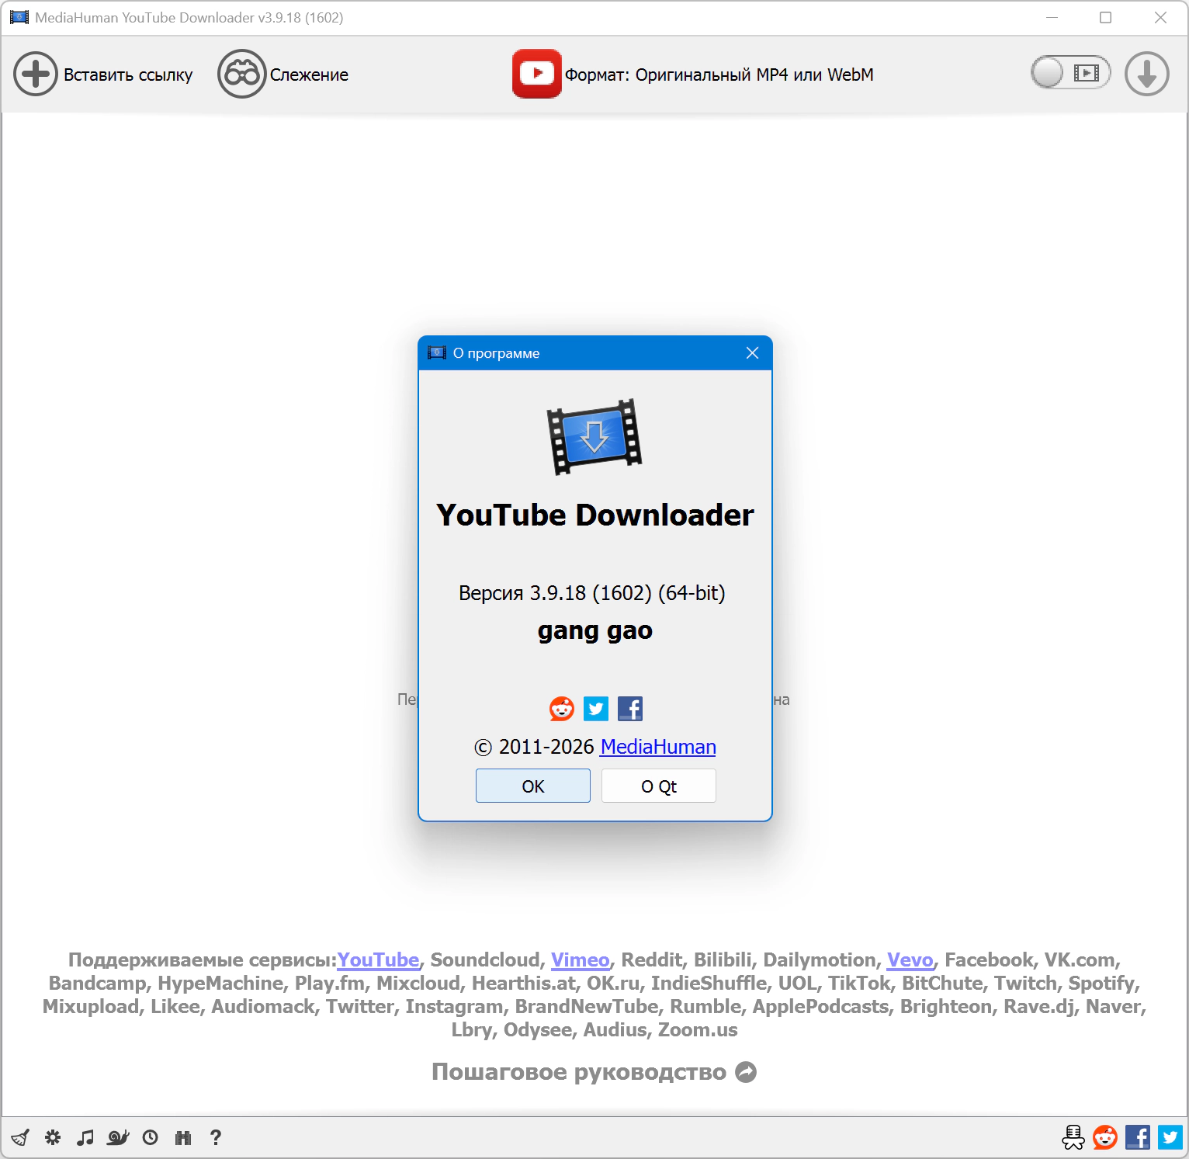
Task: Open Twitter icon in status bar
Action: (1170, 1138)
